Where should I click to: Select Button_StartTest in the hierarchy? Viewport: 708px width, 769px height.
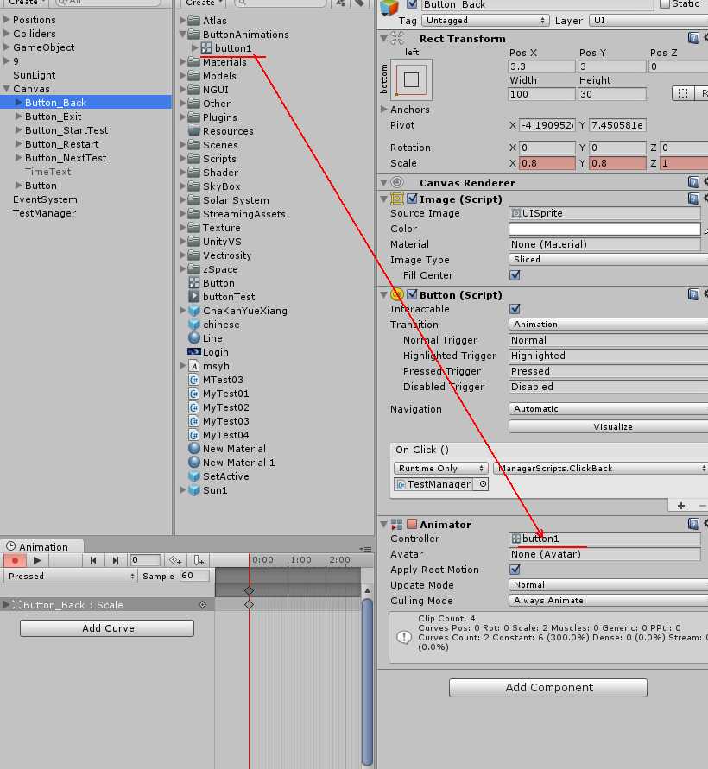tap(66, 130)
